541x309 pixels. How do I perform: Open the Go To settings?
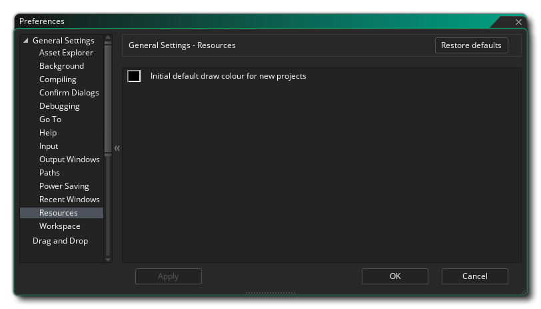pyautogui.click(x=50, y=119)
